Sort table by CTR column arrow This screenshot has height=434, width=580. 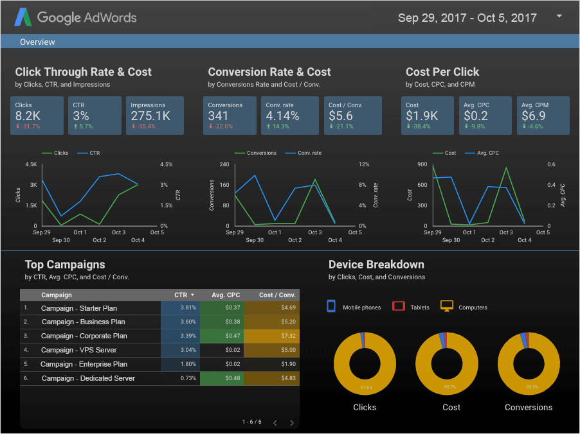point(192,295)
